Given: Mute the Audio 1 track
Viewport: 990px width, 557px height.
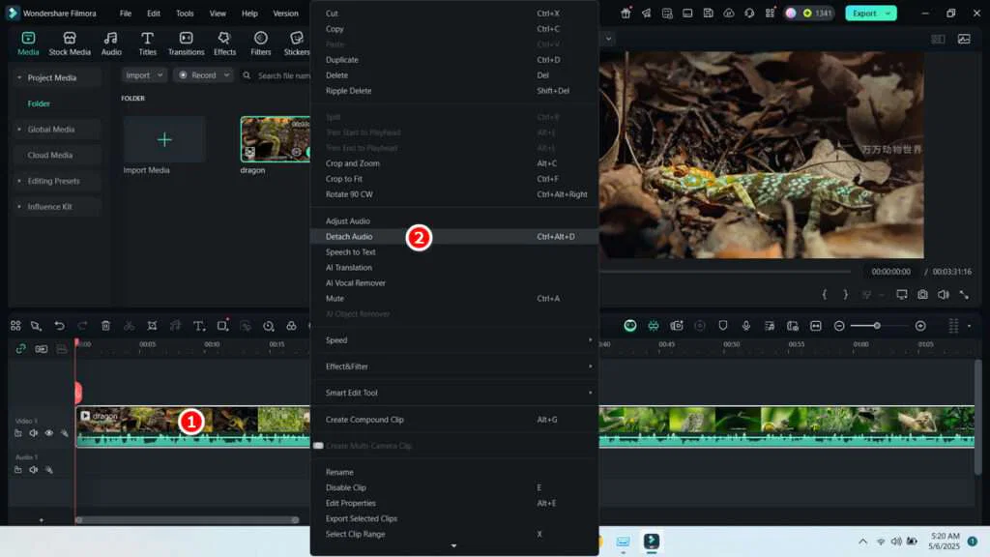Looking at the screenshot, I should tap(34, 469).
